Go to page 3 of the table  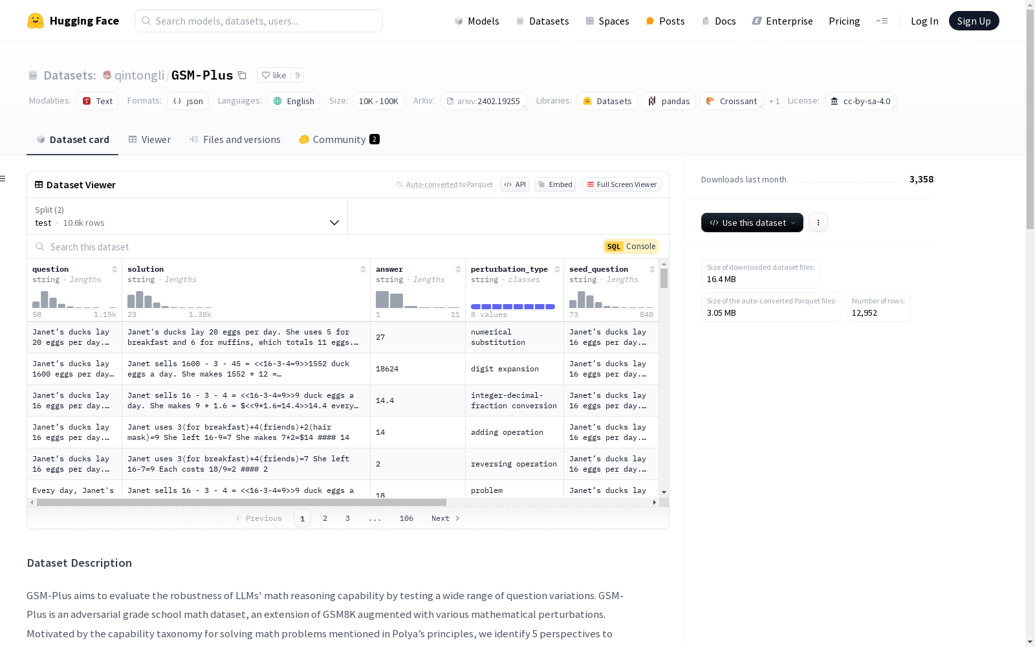coord(347,518)
